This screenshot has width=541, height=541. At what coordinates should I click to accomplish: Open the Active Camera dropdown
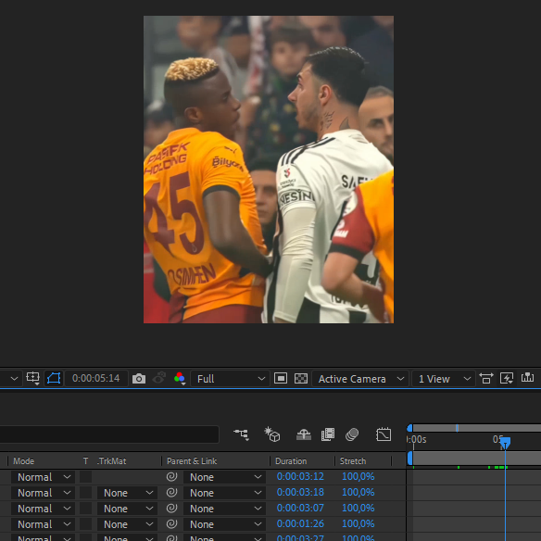(x=360, y=379)
